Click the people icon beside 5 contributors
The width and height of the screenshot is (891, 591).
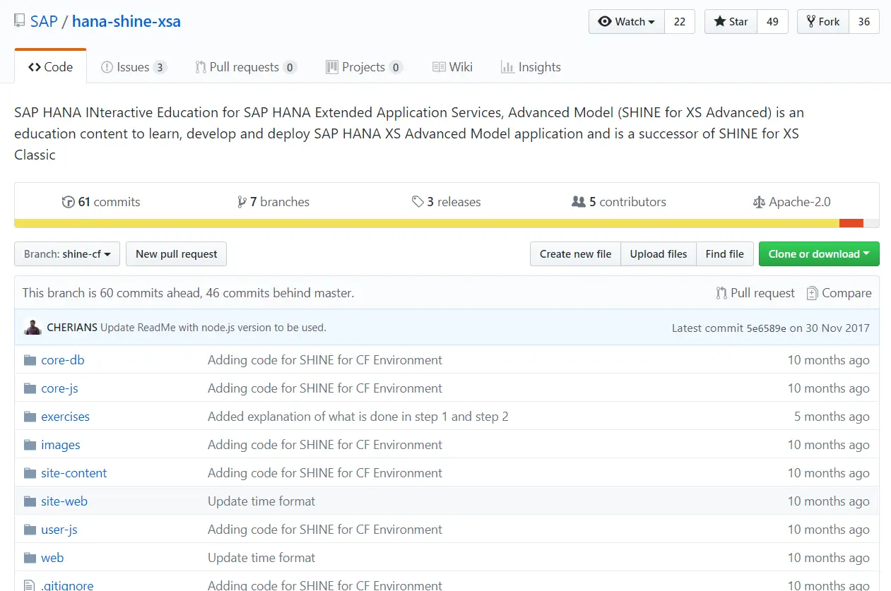579,202
